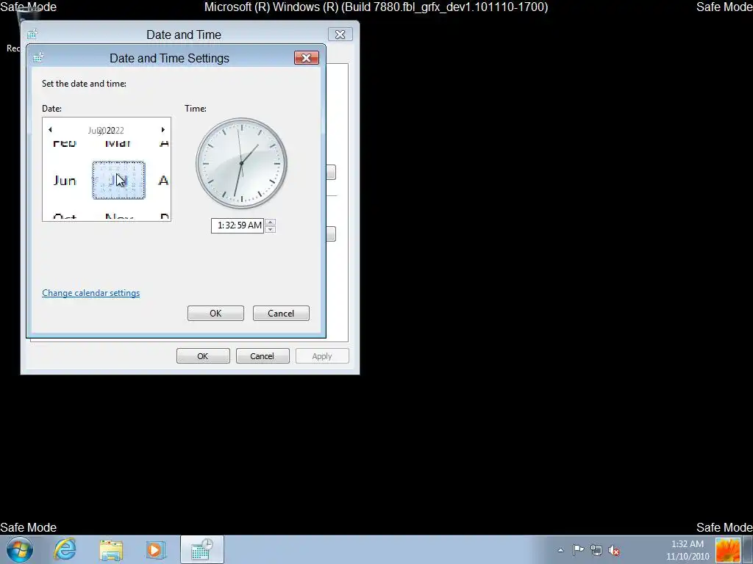
Task: Go to next year with right arrow
Action: click(x=163, y=130)
